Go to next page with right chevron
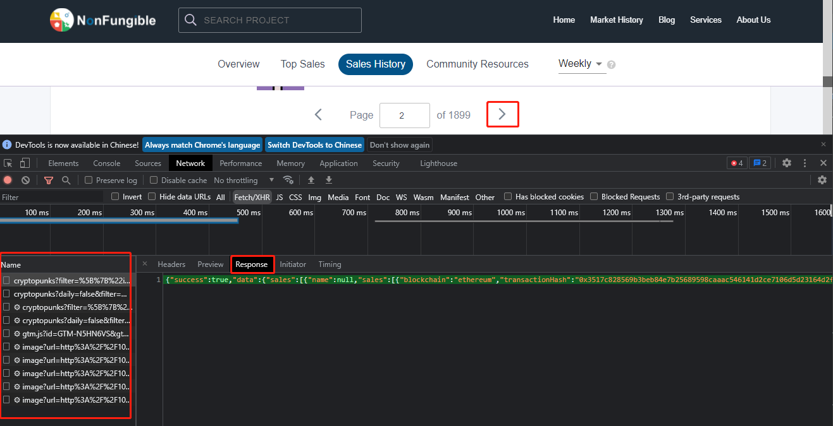Image resolution: width=833 pixels, height=426 pixels. (502, 114)
